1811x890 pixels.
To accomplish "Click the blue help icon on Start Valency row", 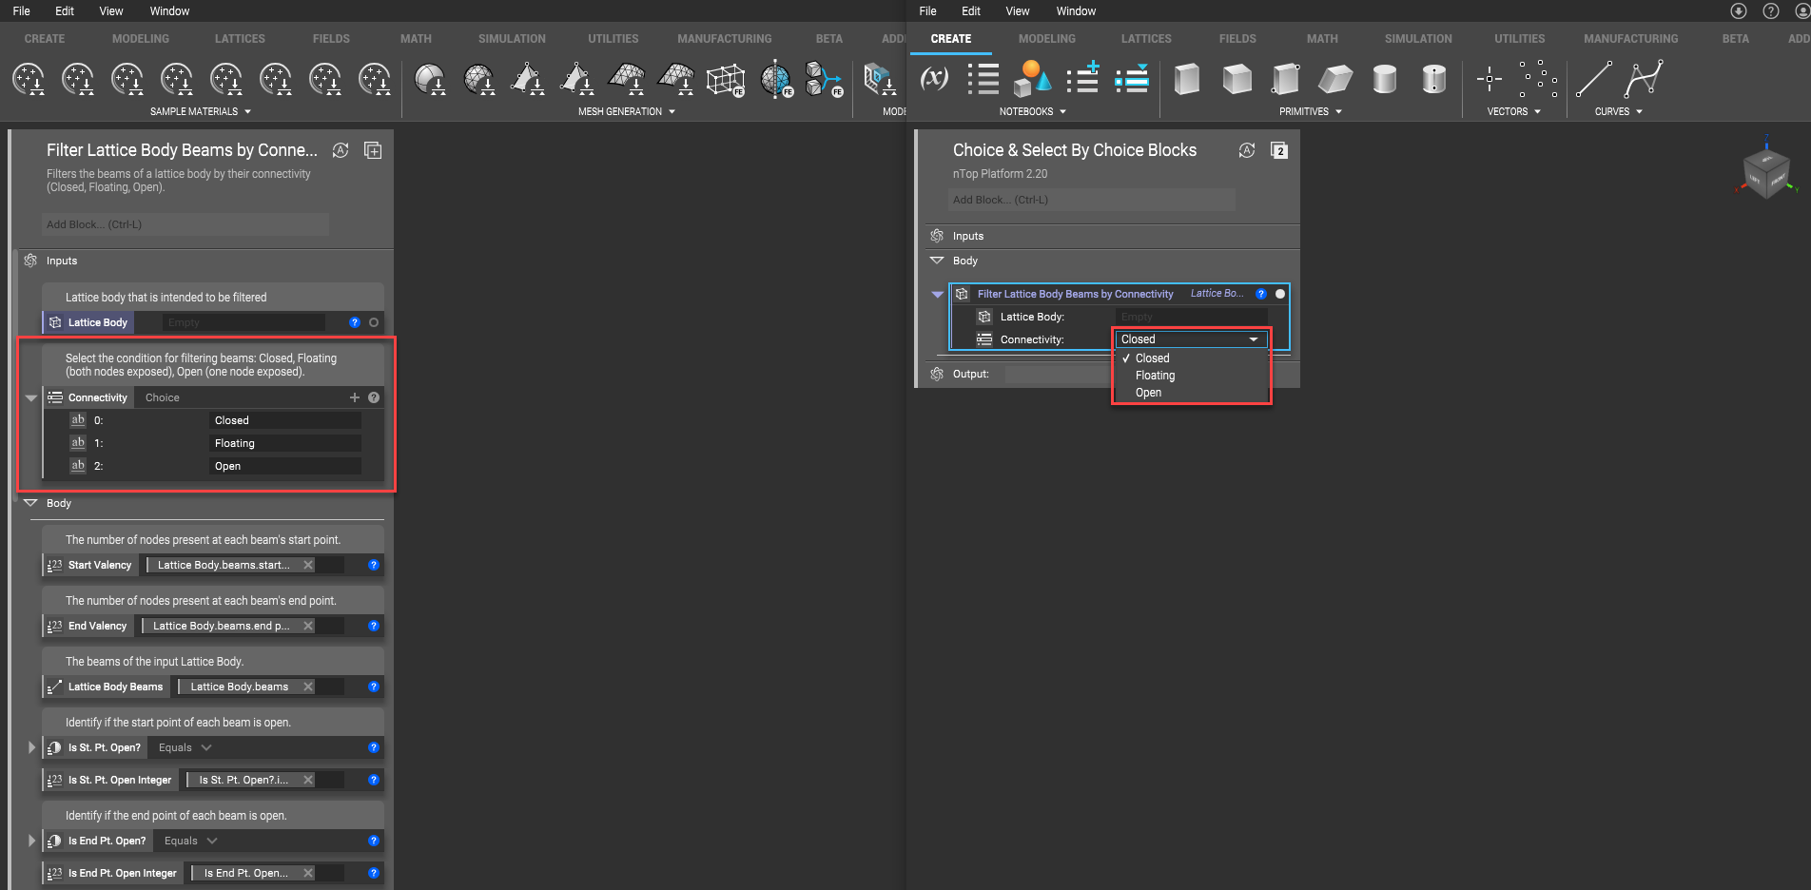I will coord(374,565).
